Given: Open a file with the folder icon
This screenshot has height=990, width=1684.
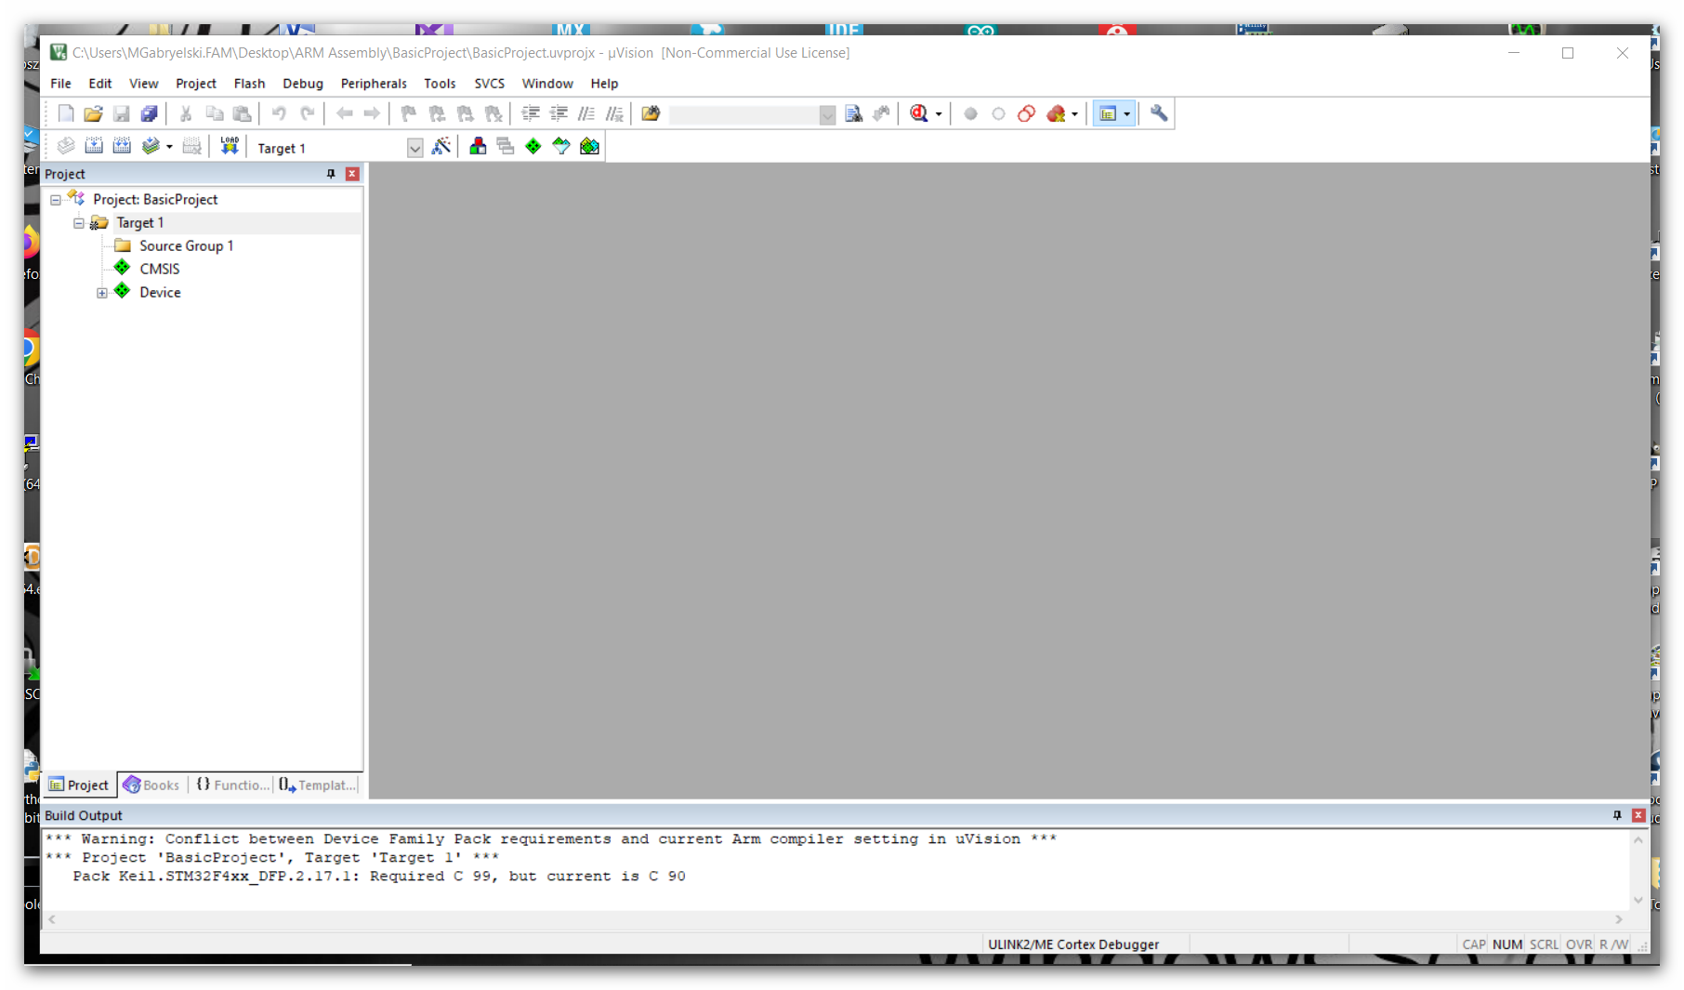Looking at the screenshot, I should point(93,113).
